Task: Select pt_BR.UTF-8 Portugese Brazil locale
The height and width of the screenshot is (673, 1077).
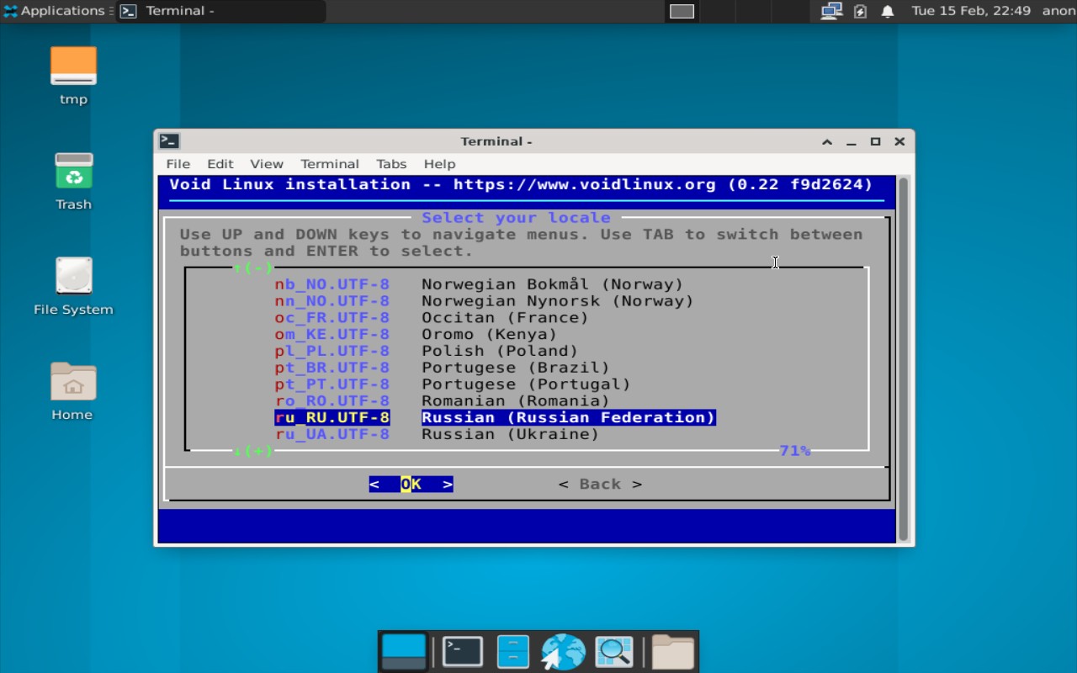Action: [443, 368]
